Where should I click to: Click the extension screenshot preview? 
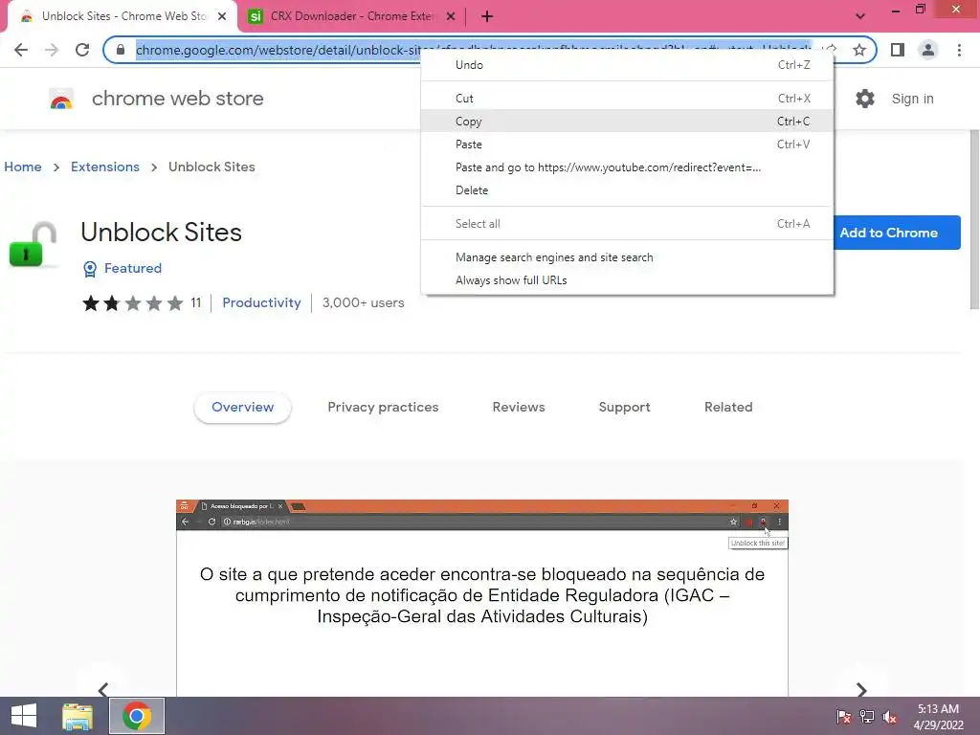pyautogui.click(x=482, y=597)
